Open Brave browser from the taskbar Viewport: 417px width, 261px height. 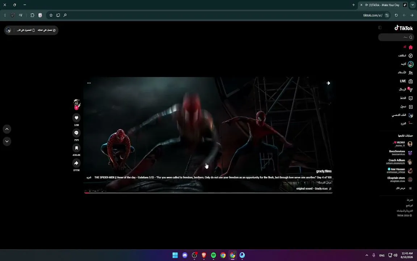[204, 255]
